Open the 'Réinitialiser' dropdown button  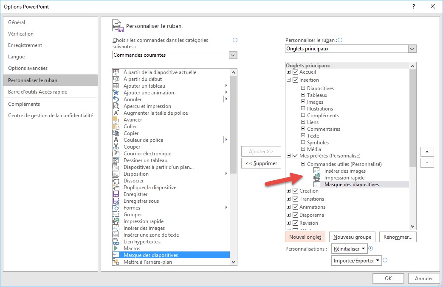[x=349, y=249]
